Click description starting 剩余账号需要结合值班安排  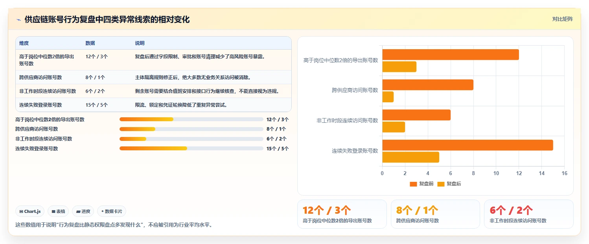click(x=207, y=91)
